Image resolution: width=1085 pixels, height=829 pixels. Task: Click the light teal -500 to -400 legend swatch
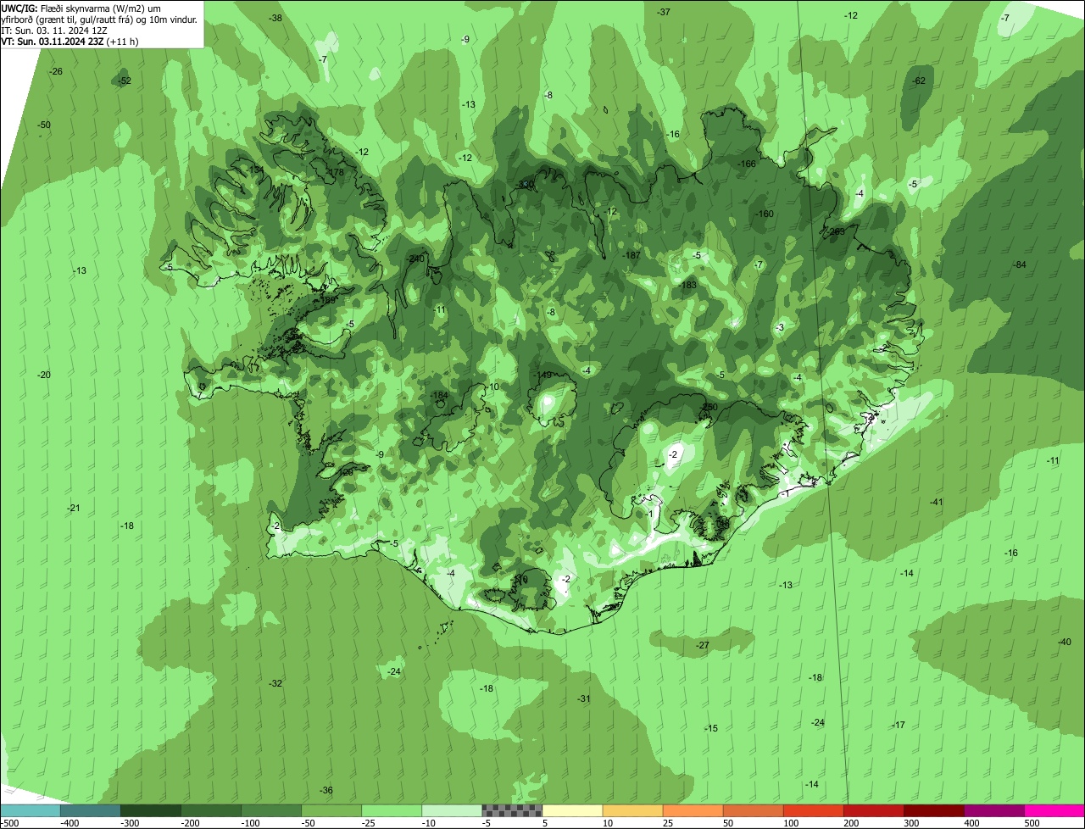point(31,810)
